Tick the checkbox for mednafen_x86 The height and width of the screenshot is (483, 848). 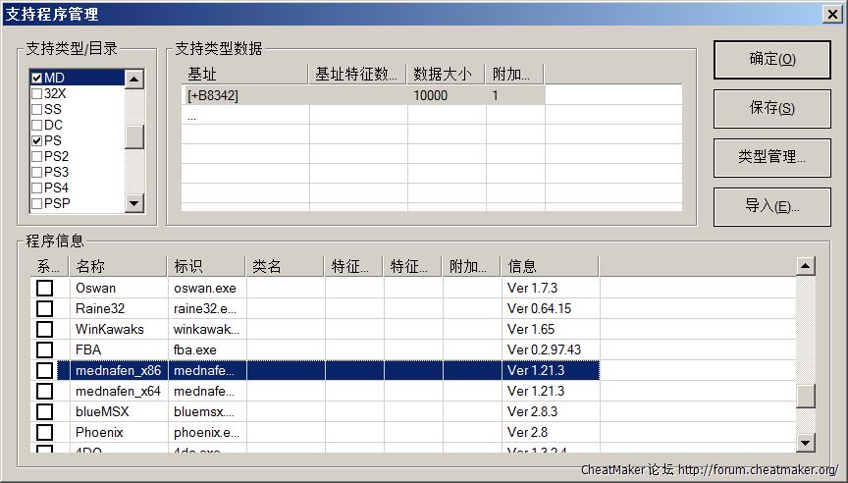point(44,370)
